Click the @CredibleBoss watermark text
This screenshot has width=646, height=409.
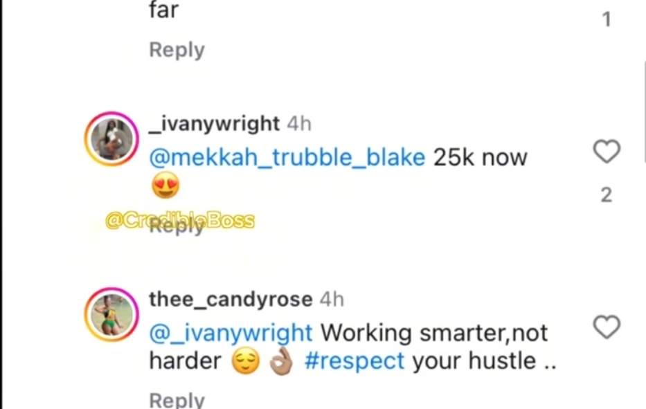(x=180, y=221)
